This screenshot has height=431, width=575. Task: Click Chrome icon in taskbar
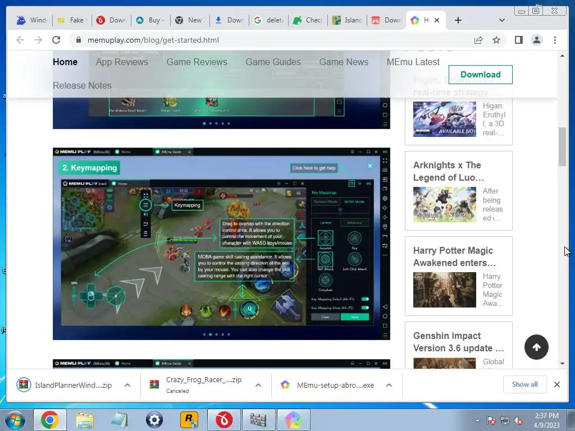50,420
